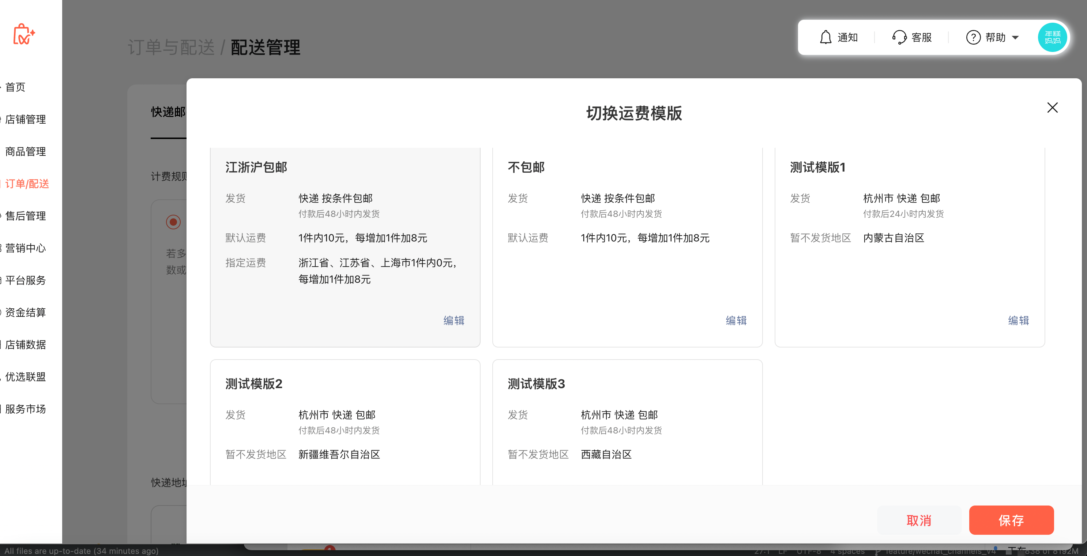The width and height of the screenshot is (1087, 556).
Task: Open 店铺数据 in sidebar
Action: 25,345
